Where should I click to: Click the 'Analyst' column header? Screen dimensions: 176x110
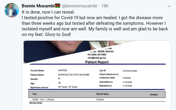tap(154, 95)
